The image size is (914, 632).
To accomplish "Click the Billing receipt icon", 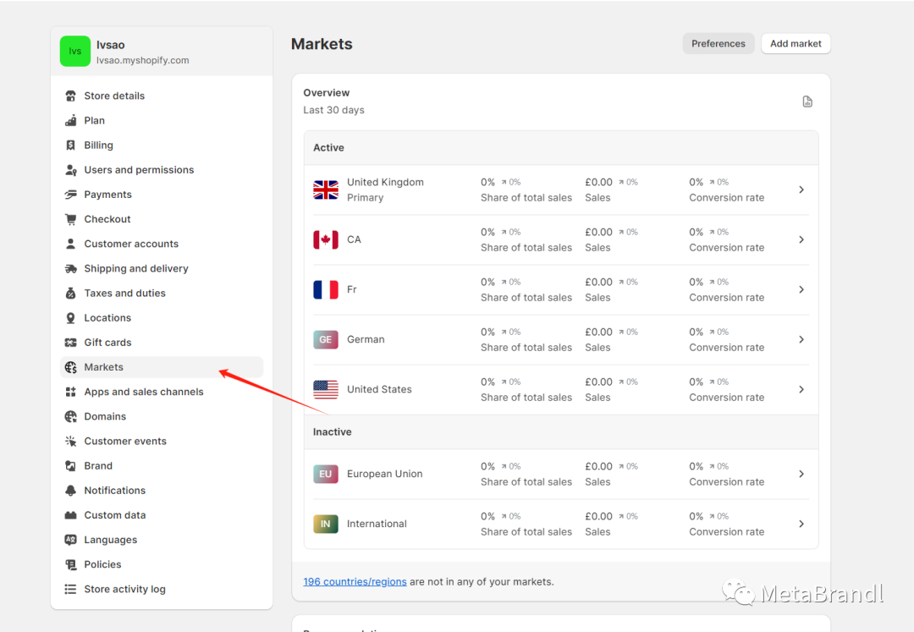I will 70,145.
